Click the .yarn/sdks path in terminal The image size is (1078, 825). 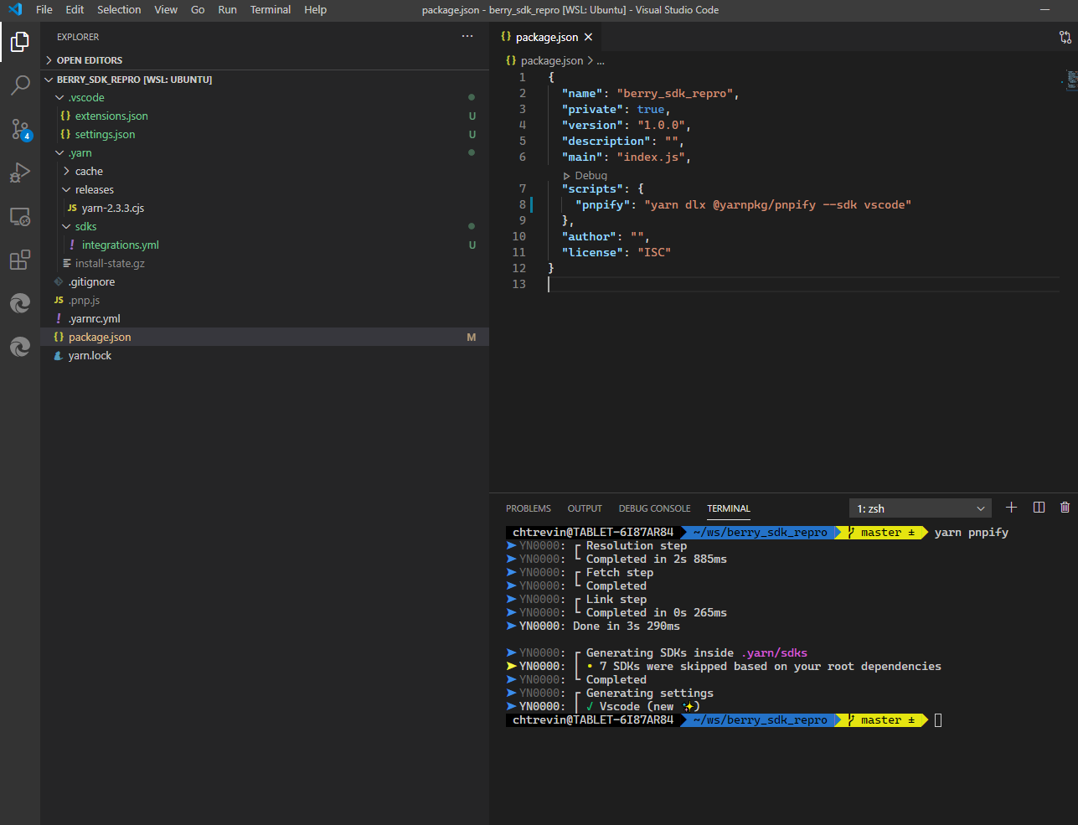[x=774, y=653]
